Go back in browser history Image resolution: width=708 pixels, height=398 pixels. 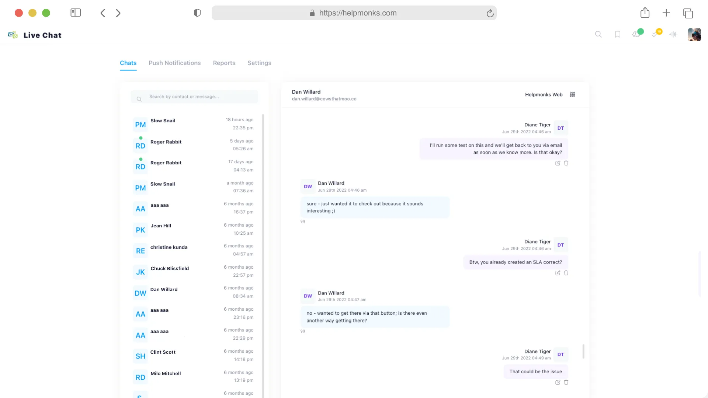[x=103, y=13]
